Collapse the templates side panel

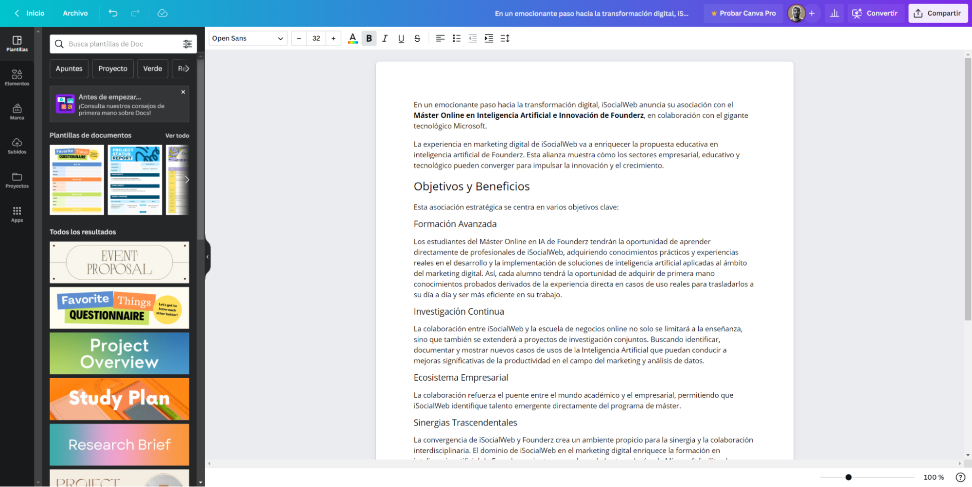[208, 257]
